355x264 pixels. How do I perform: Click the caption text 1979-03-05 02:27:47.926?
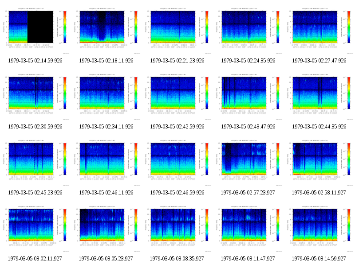[x=319, y=61]
